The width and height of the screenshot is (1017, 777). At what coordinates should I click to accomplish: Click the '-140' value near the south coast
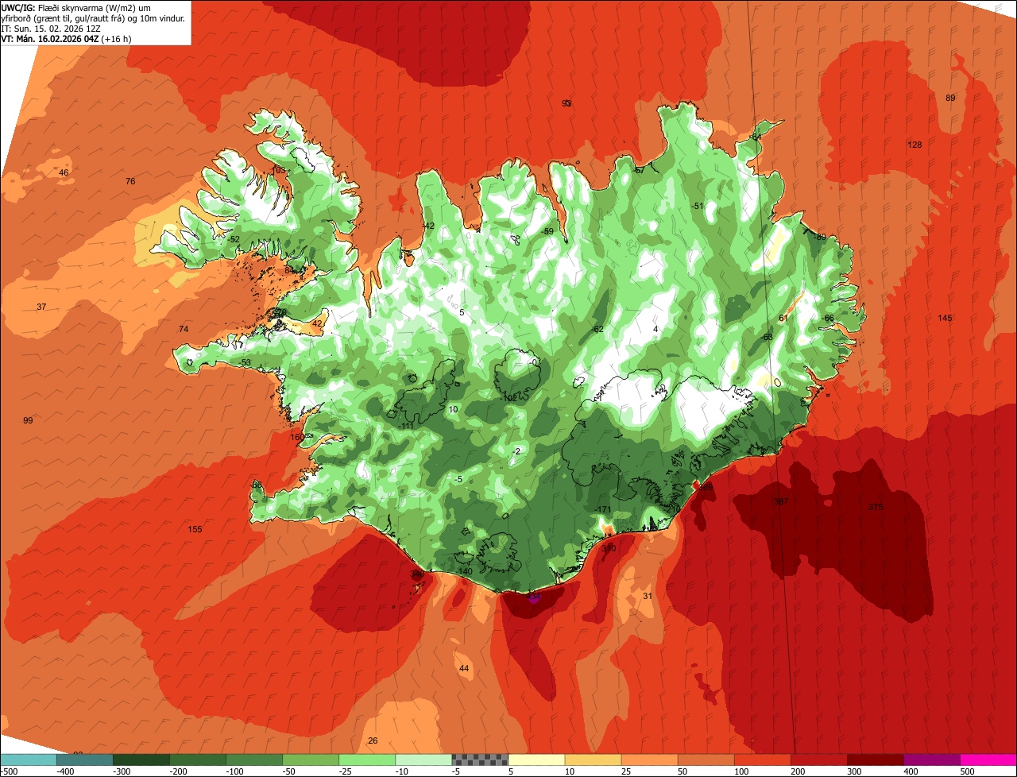click(x=465, y=571)
